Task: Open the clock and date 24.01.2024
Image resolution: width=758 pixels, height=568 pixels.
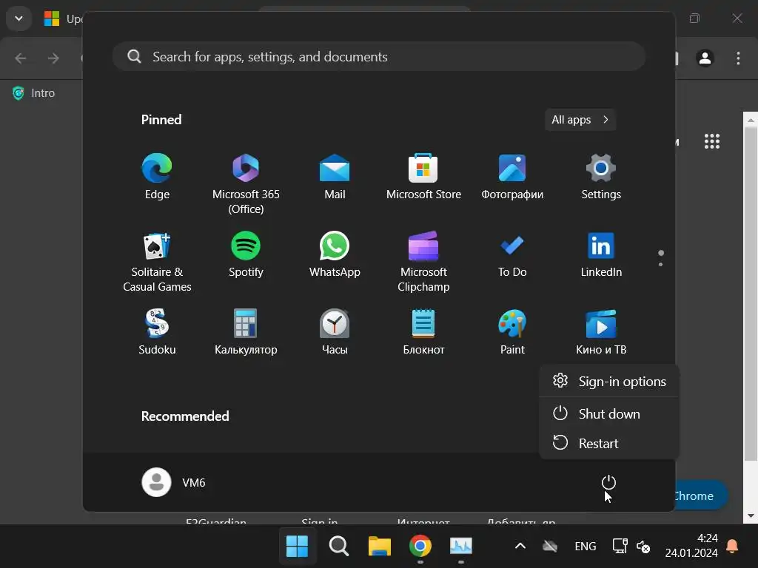Action: click(691, 546)
